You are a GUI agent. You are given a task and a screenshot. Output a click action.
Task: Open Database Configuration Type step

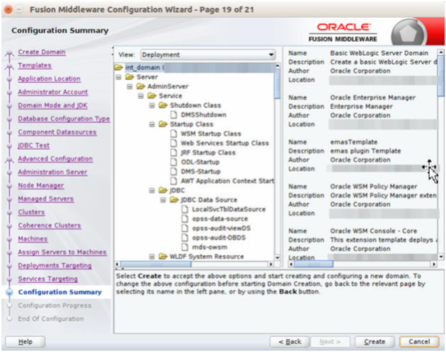click(64, 119)
